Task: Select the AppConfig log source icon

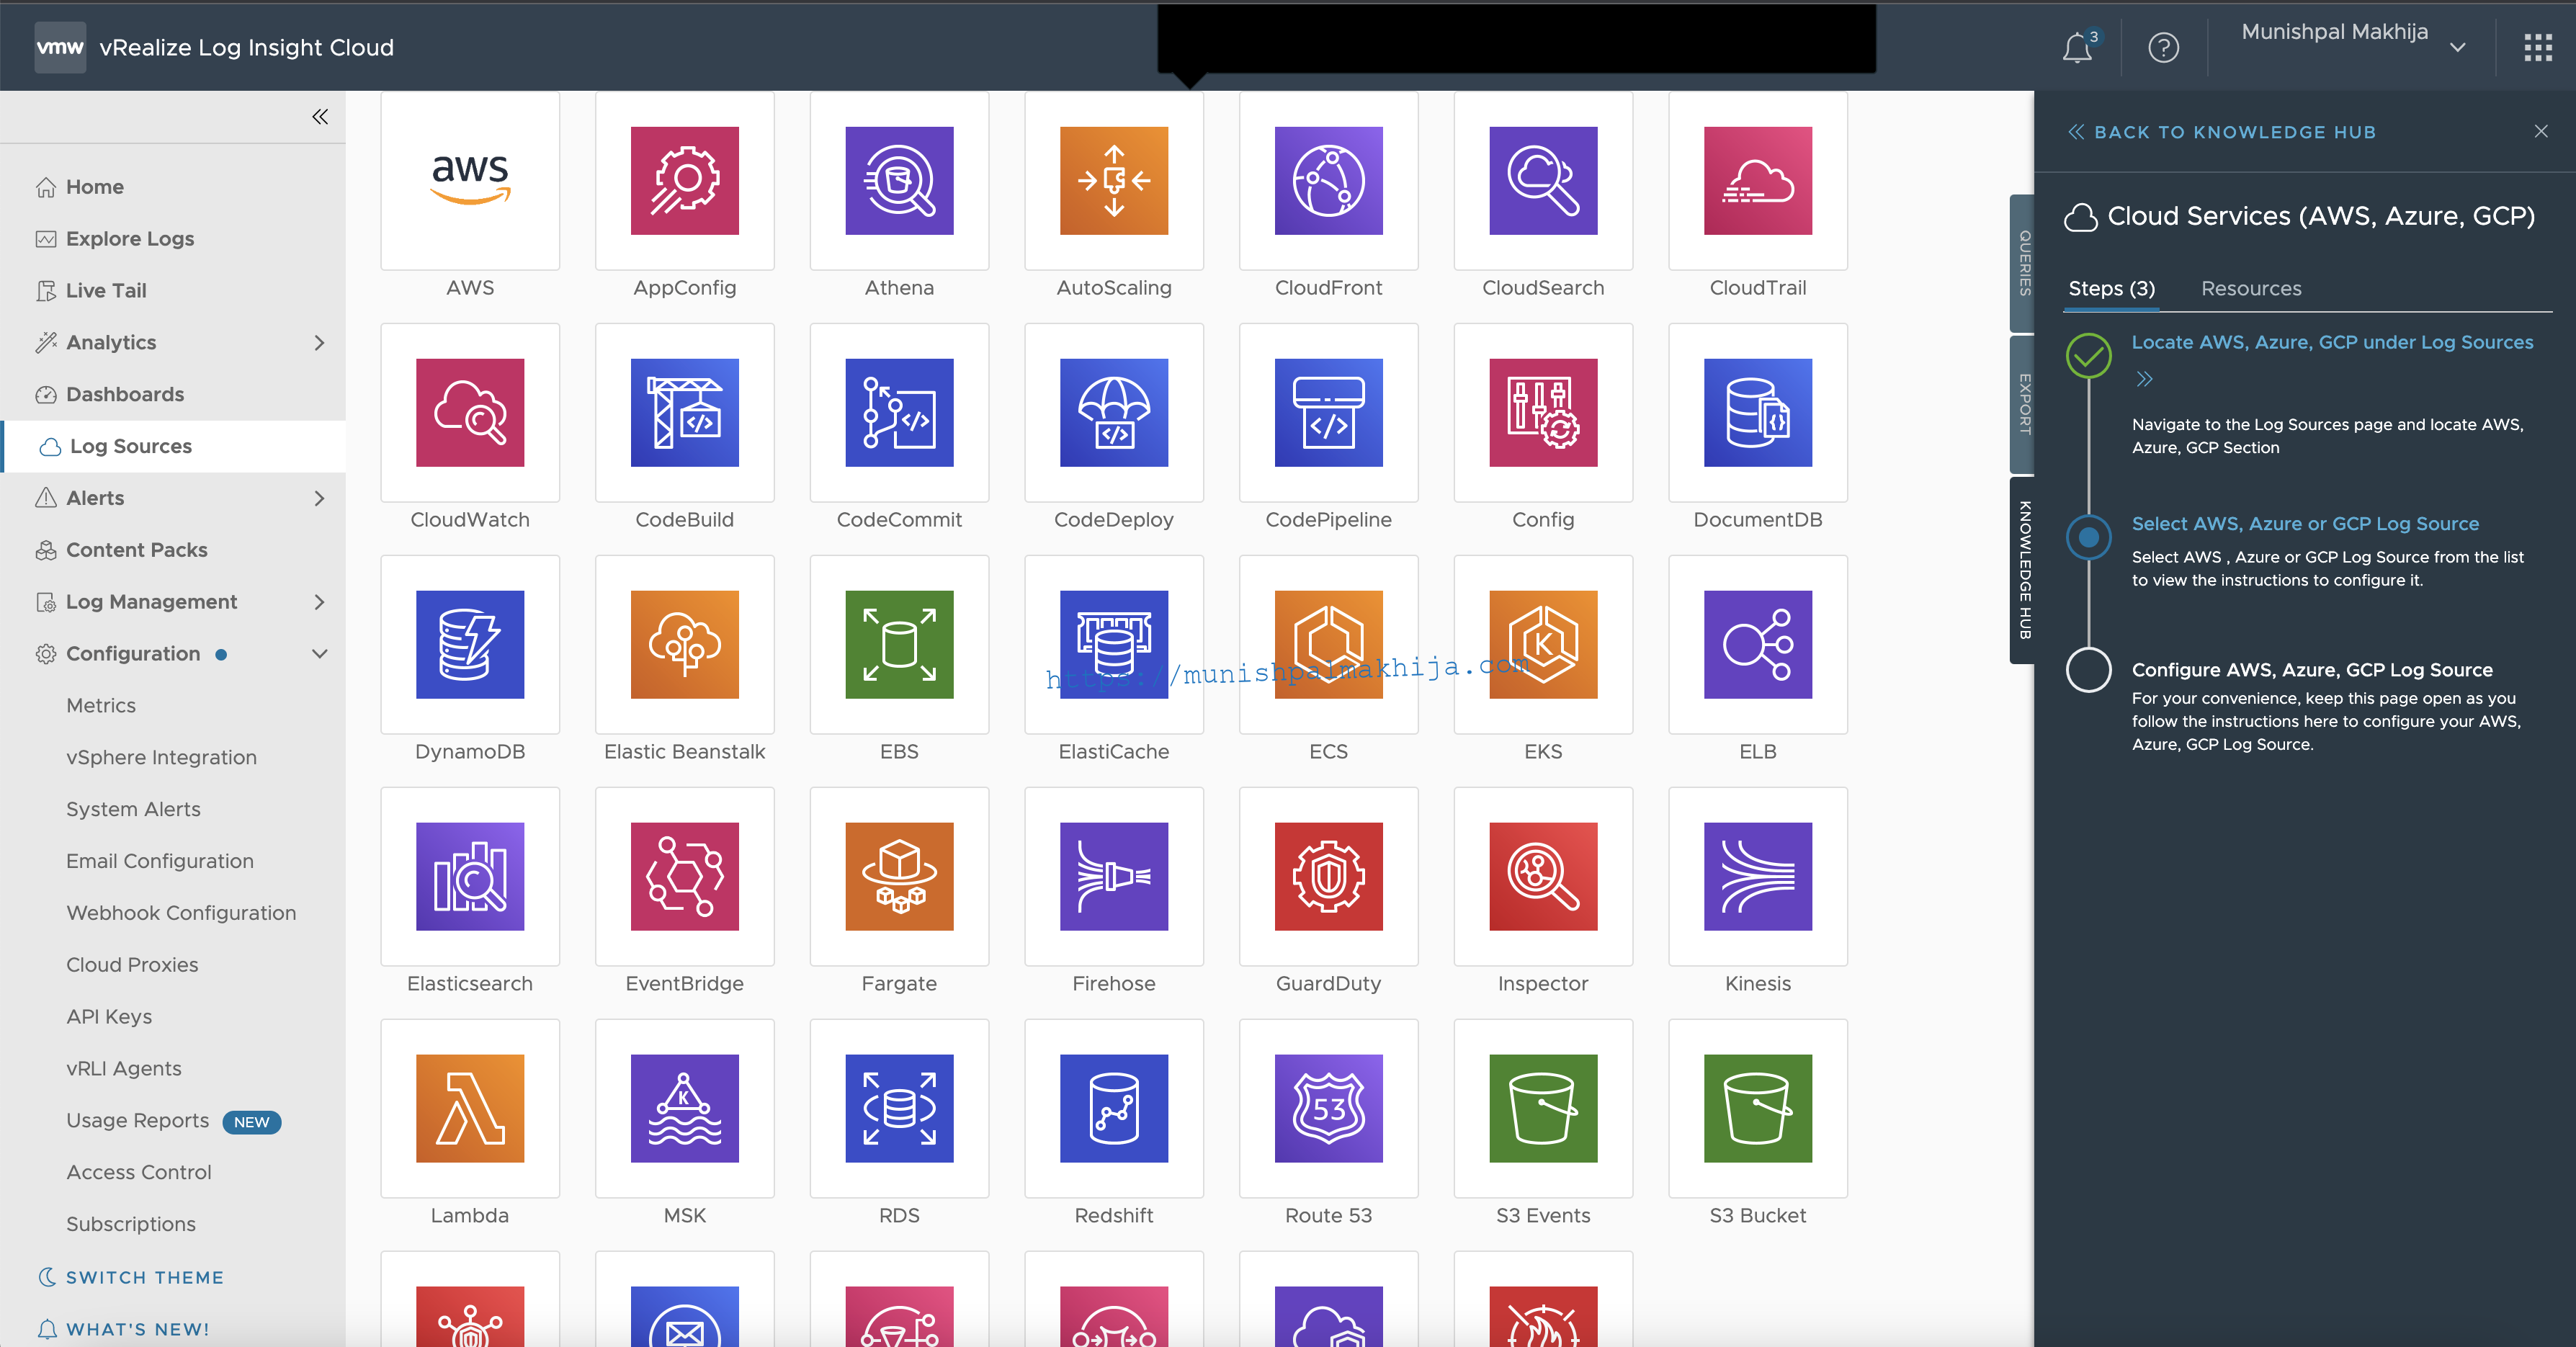Action: point(685,181)
